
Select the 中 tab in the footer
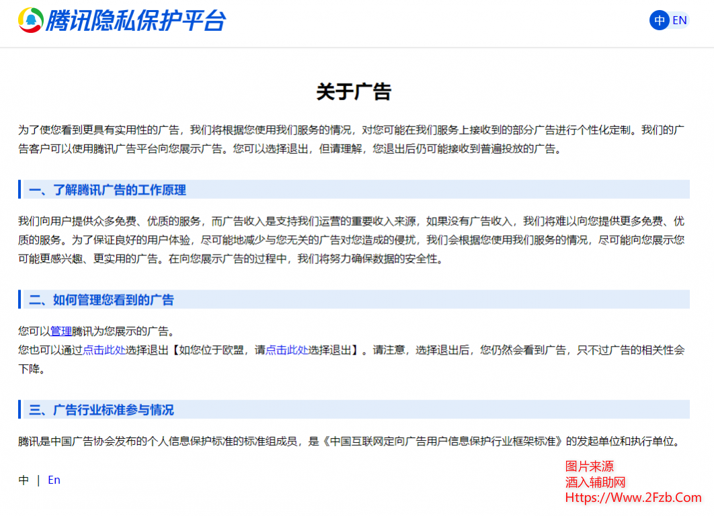[x=24, y=480]
